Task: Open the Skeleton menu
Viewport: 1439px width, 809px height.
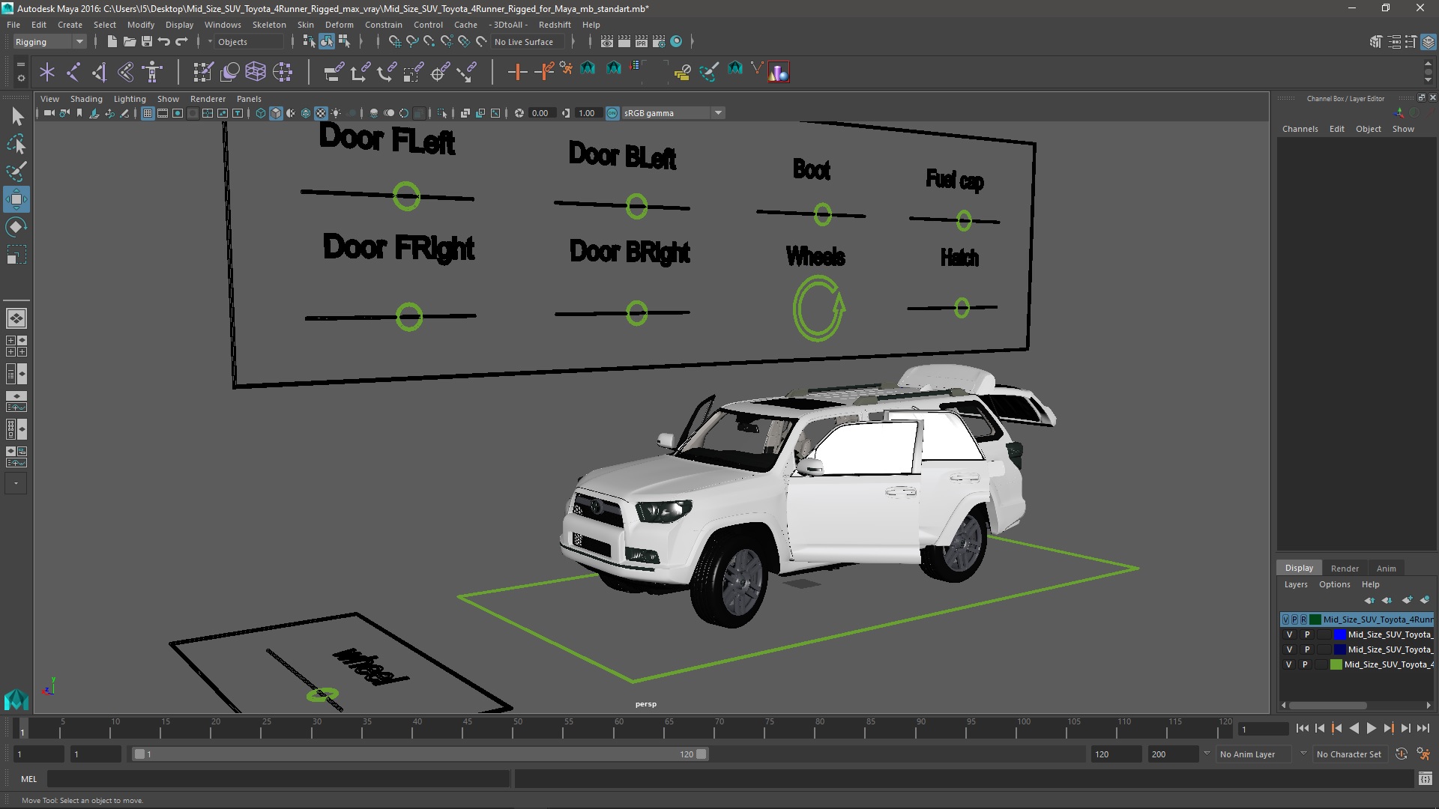Action: coord(269,25)
